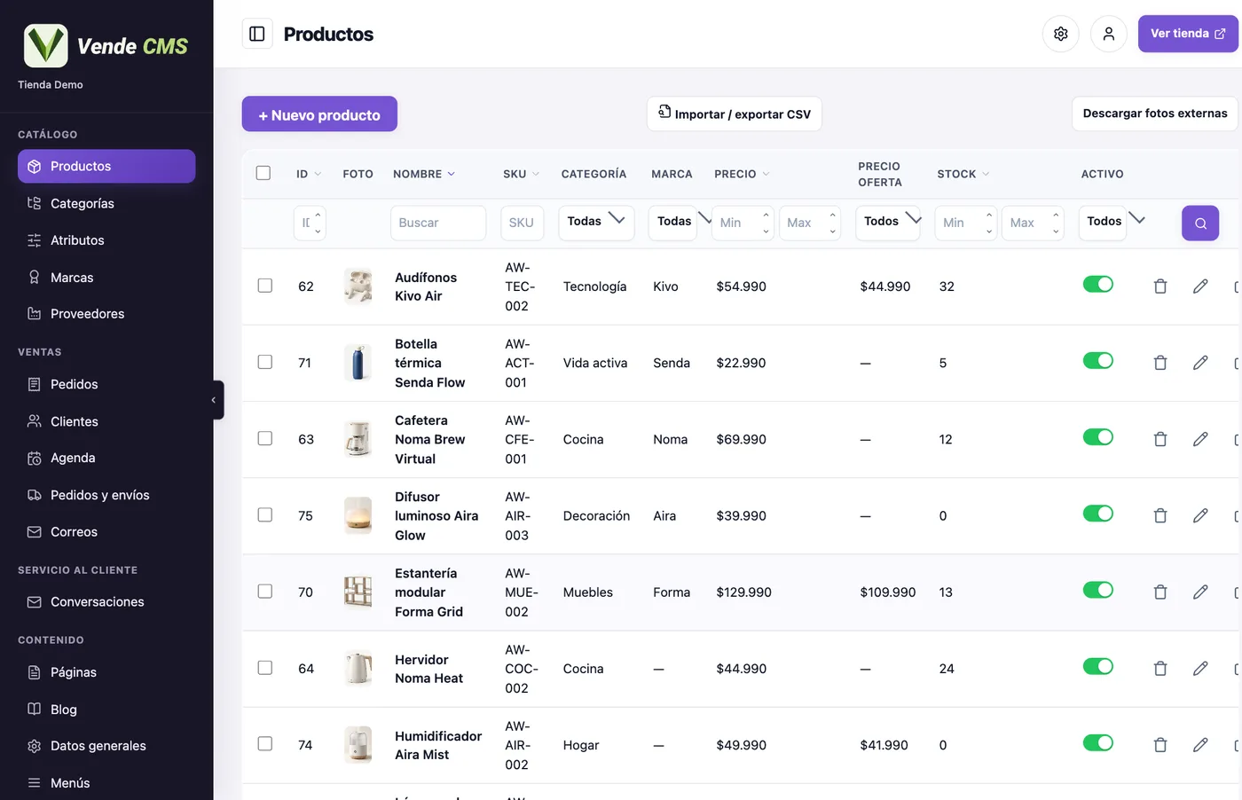This screenshot has height=800, width=1242.
Task: Delete Hervidor Noma Heat trash icon
Action: coord(1159,669)
